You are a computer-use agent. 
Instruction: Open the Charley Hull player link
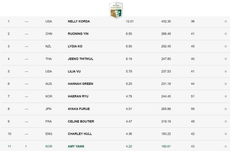coord(79,134)
